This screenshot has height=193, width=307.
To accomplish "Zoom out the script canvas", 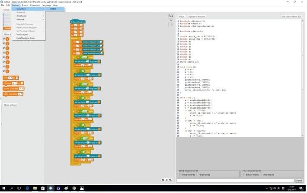I will point(163,180).
